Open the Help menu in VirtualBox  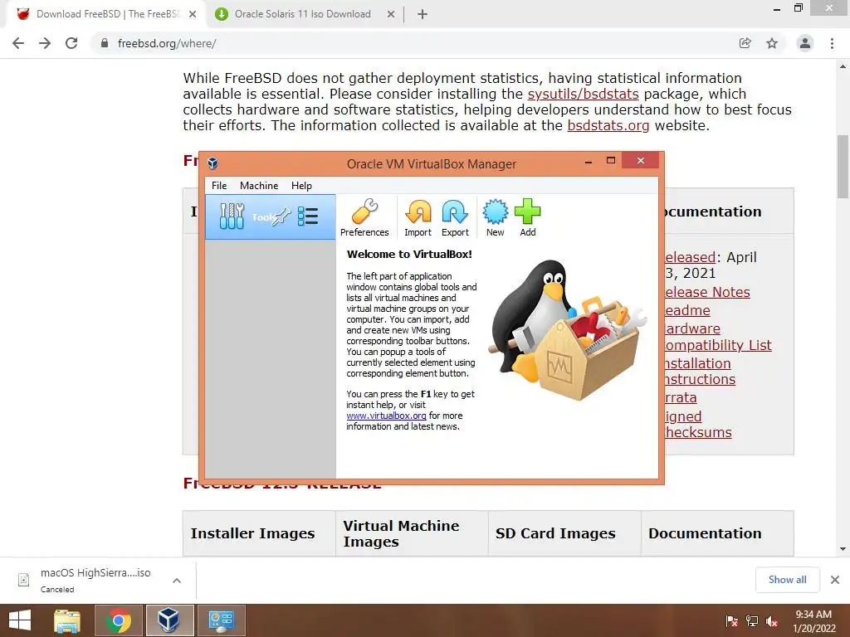[301, 185]
